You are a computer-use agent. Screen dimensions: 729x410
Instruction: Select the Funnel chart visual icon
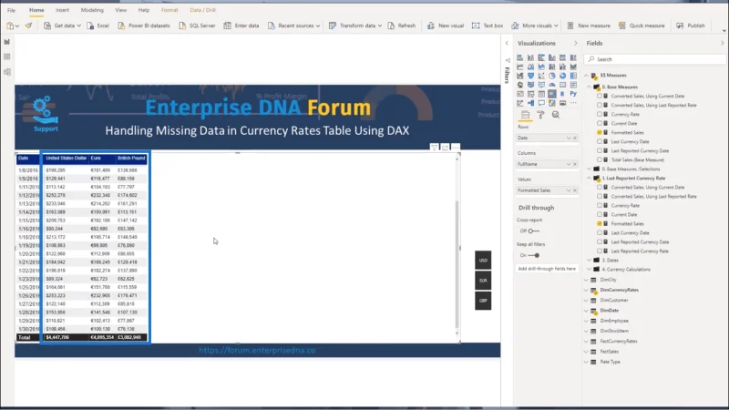(530, 76)
